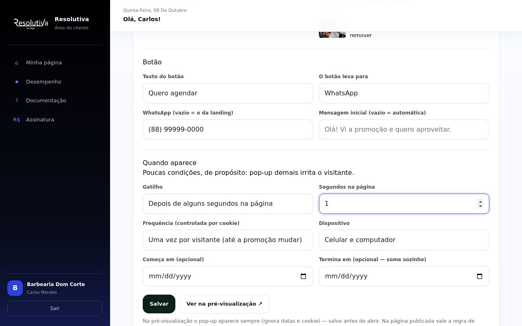The image size is (522, 326).
Task: Click the home icon beside Minha página
Action: point(17,63)
